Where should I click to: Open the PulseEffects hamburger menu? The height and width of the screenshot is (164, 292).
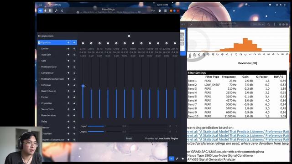[x=165, y=11]
